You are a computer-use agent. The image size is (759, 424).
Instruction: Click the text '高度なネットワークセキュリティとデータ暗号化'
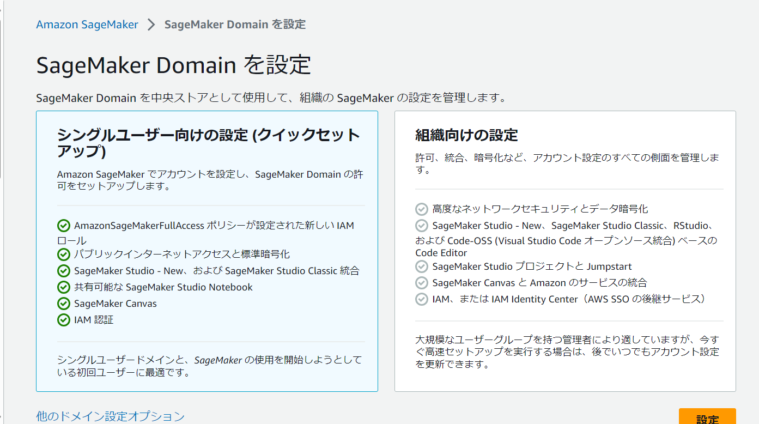[540, 209]
